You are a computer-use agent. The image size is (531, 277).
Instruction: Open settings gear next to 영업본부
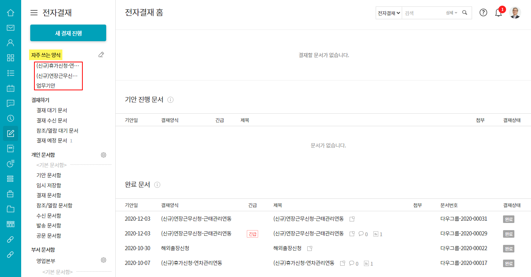click(x=104, y=260)
